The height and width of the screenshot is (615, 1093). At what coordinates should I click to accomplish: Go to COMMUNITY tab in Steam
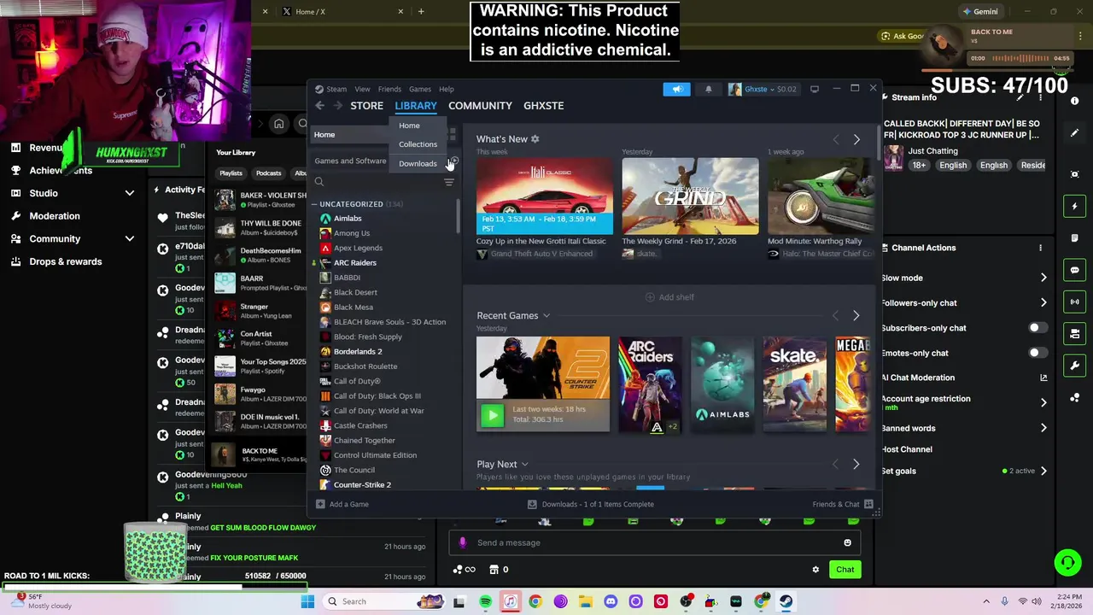coord(480,106)
